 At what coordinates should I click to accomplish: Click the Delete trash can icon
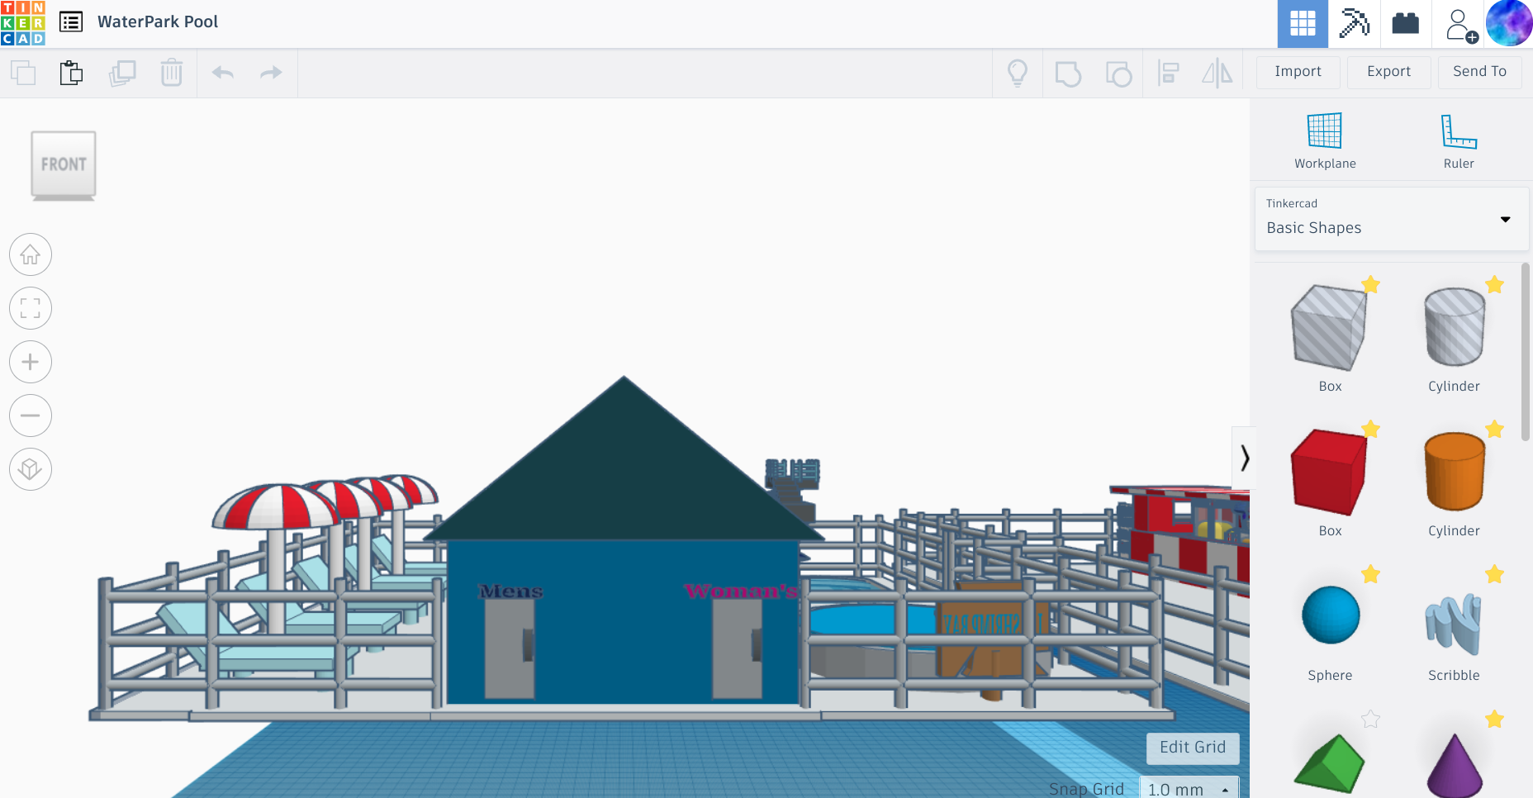point(172,73)
